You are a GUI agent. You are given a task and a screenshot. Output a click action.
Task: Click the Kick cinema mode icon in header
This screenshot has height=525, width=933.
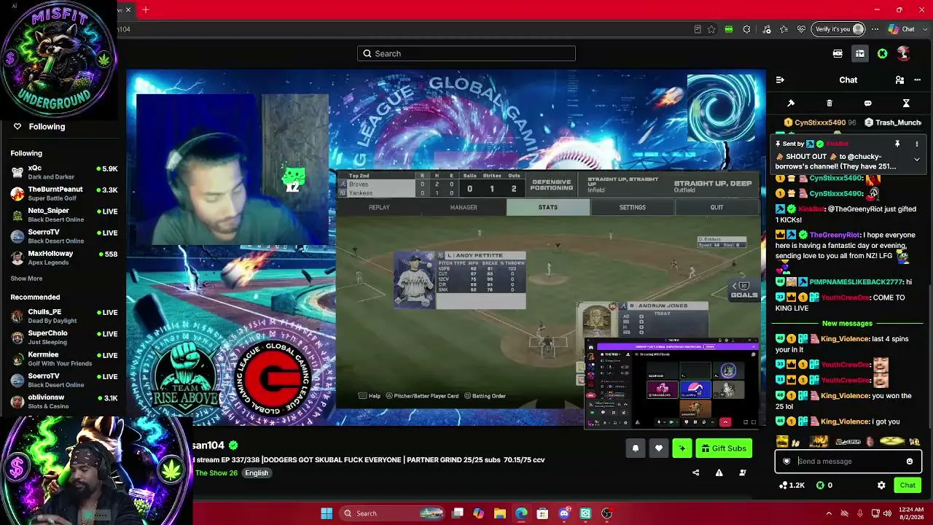838,53
